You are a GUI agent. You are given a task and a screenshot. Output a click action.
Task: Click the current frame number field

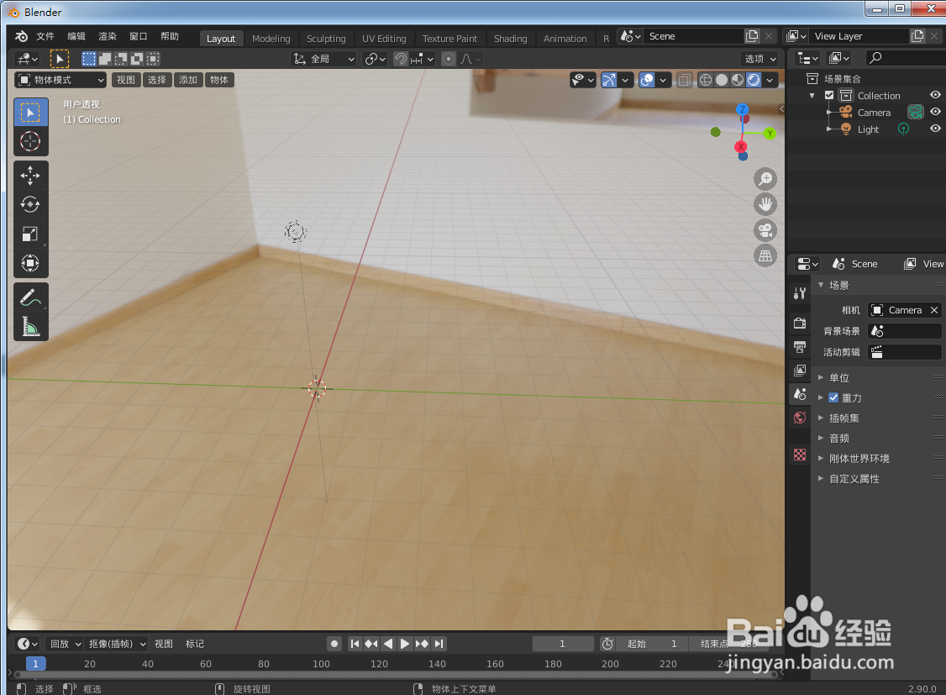point(563,644)
